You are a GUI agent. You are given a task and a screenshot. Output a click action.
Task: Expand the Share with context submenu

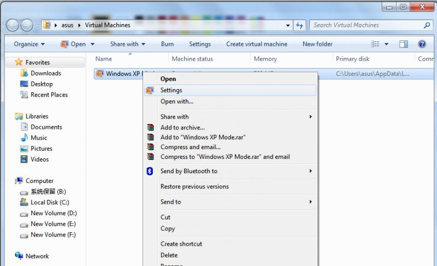230,117
